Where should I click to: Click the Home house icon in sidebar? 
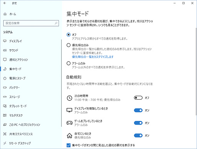5,14
